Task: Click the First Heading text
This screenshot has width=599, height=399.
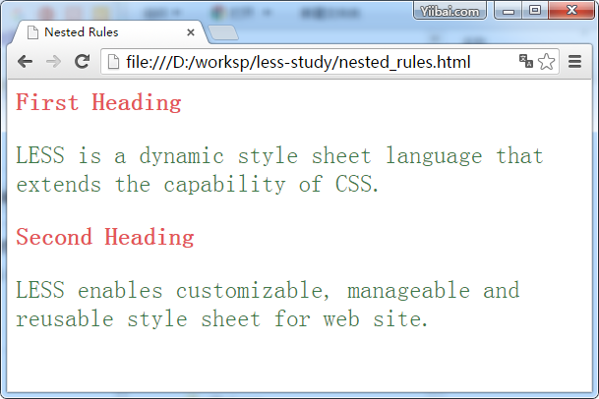Action: click(x=98, y=102)
